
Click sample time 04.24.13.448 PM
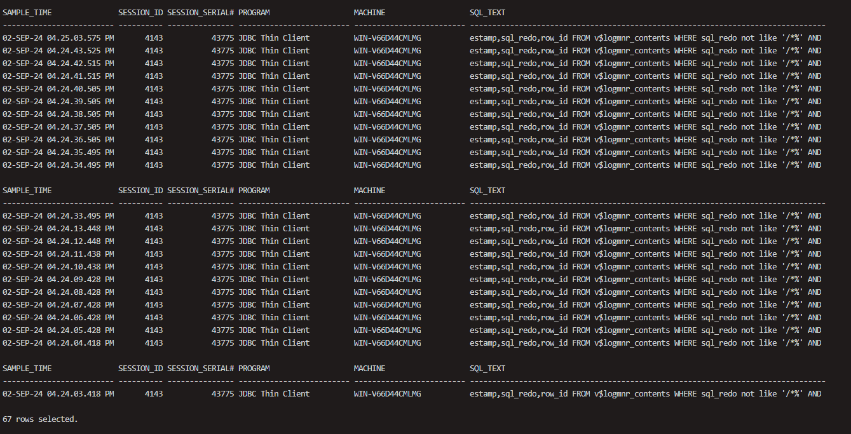point(81,229)
